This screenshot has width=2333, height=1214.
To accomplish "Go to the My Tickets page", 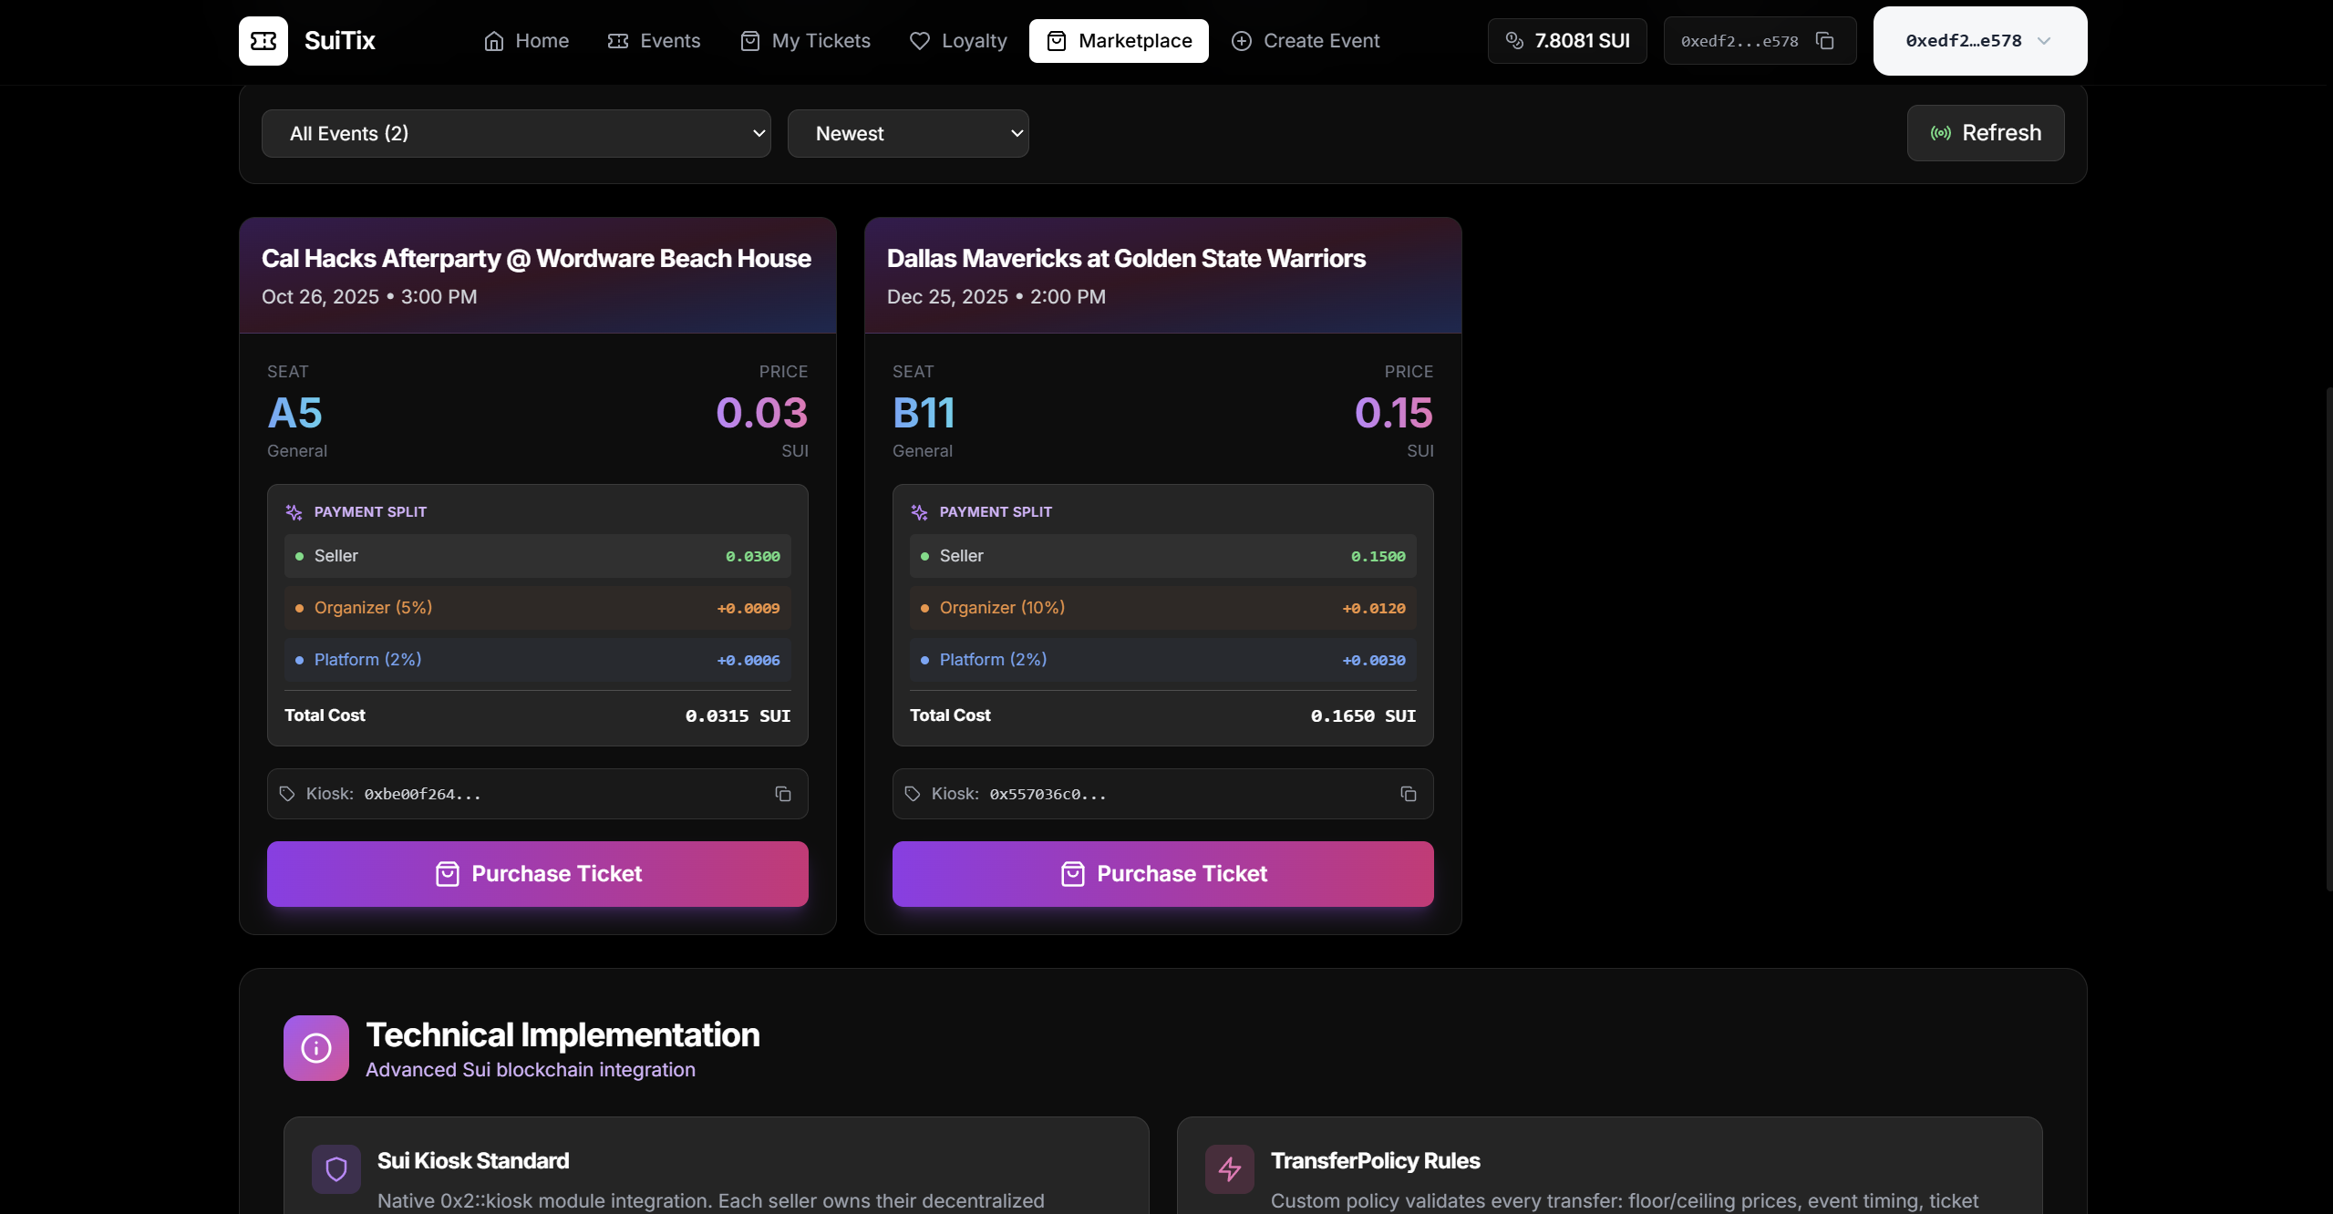I will [x=805, y=41].
